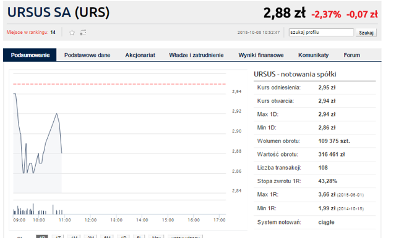This screenshot has height=238, width=396.
Task: Click the 17:00 label on the chart time axis
Action: pos(220,220)
